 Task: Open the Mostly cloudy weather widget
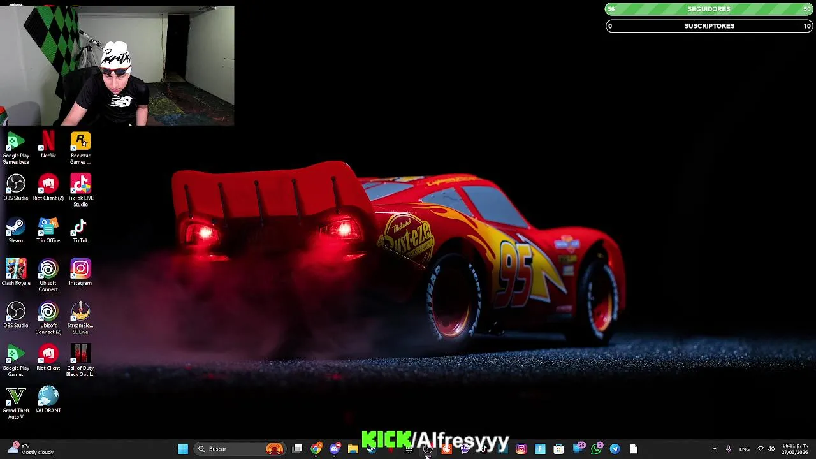pos(31,449)
